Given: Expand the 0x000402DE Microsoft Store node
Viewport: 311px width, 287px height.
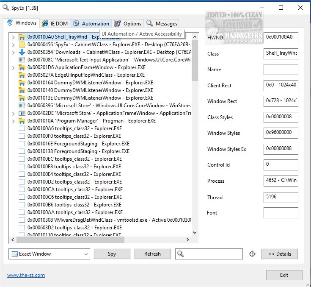Looking at the screenshot, I should point(13,114).
